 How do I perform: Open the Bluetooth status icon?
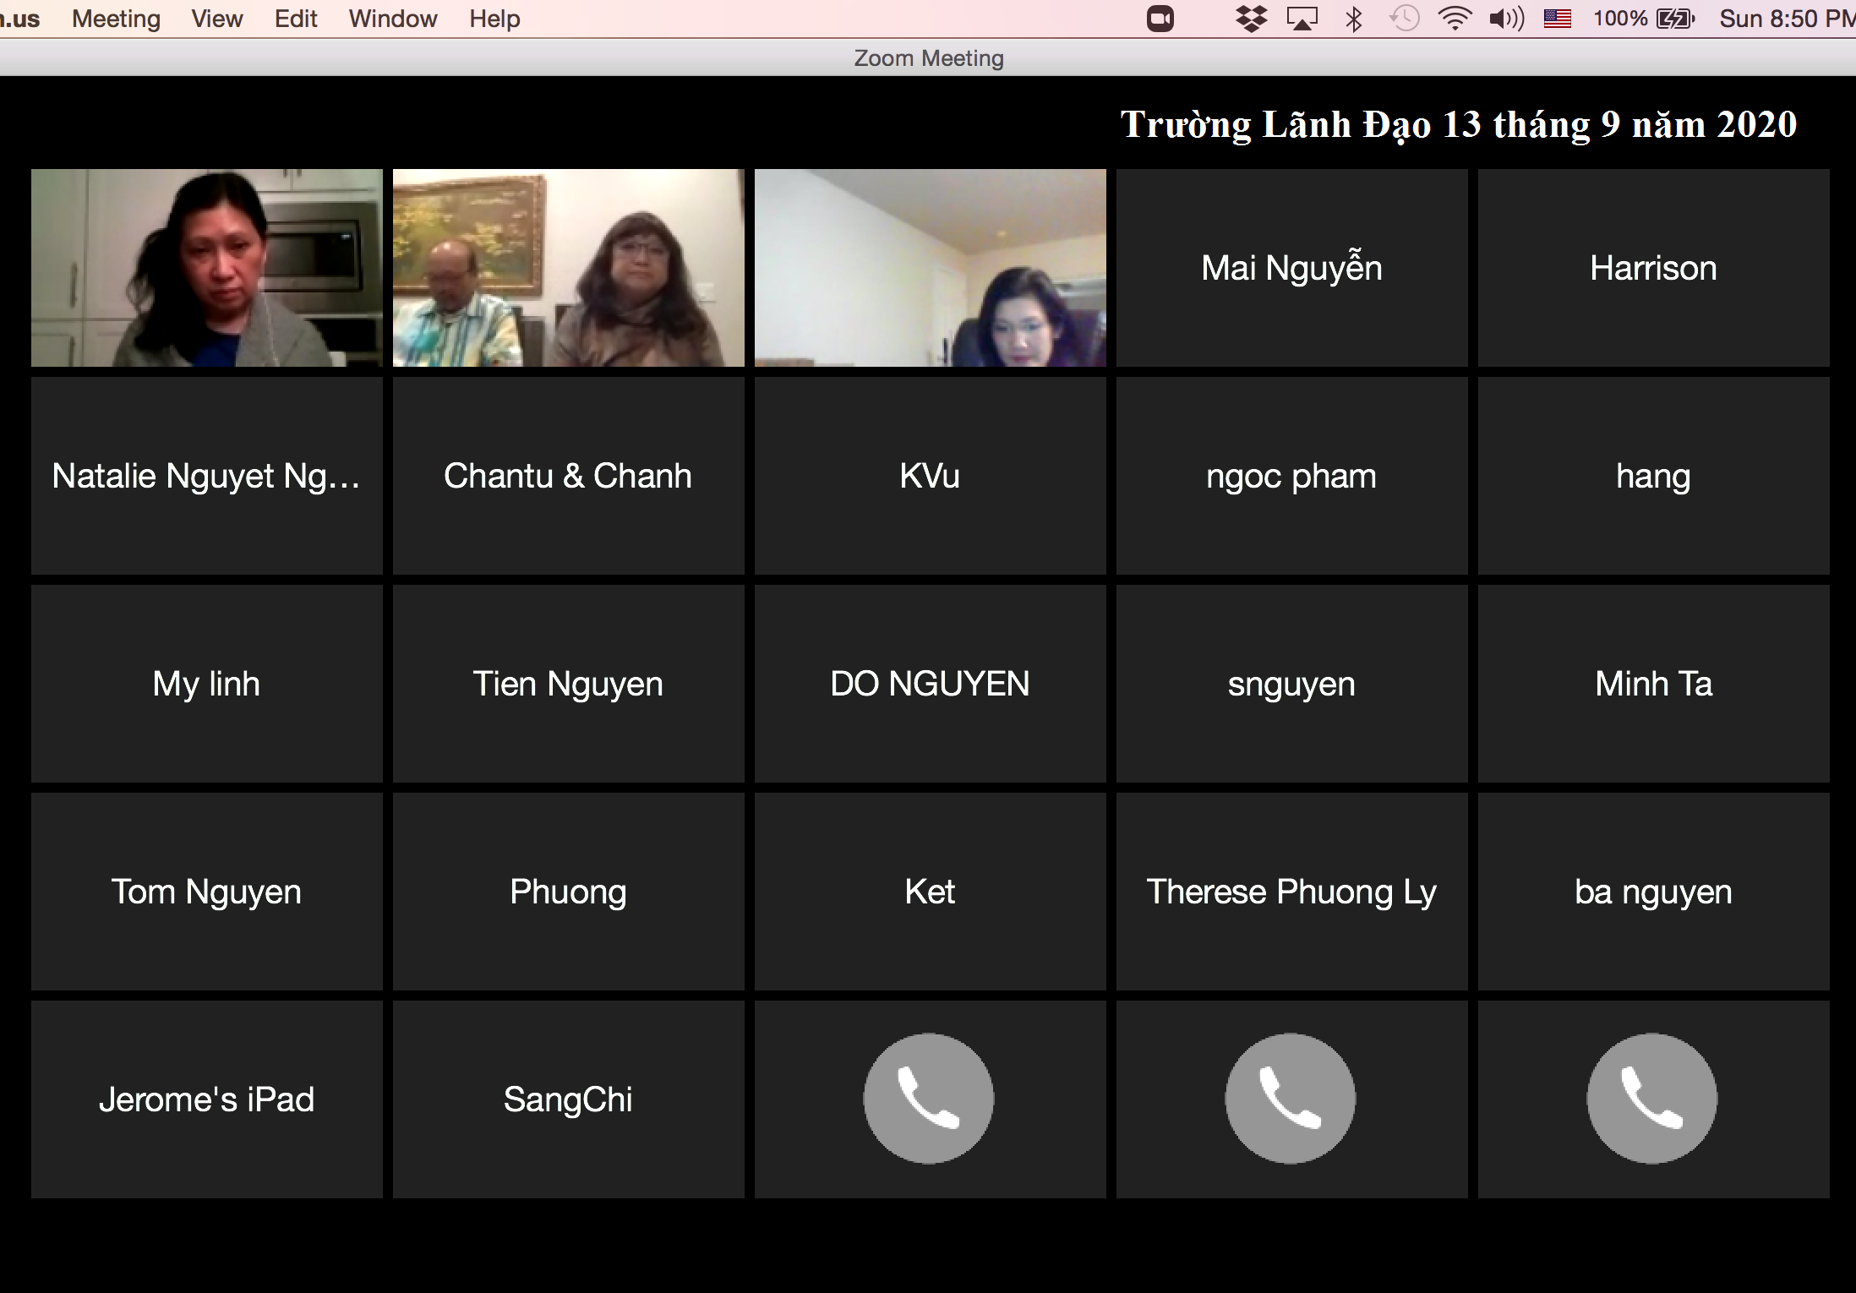1354,19
